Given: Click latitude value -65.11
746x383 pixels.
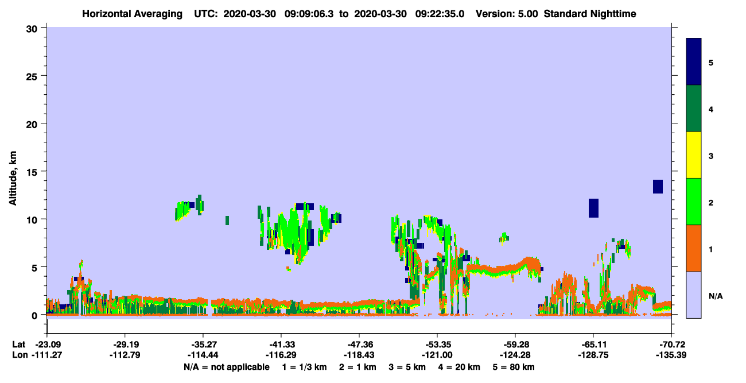Looking at the screenshot, I should [x=593, y=345].
